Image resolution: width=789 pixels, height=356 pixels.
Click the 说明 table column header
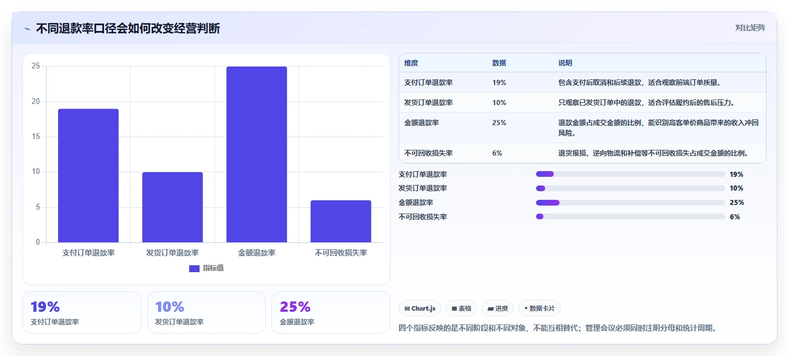point(565,63)
